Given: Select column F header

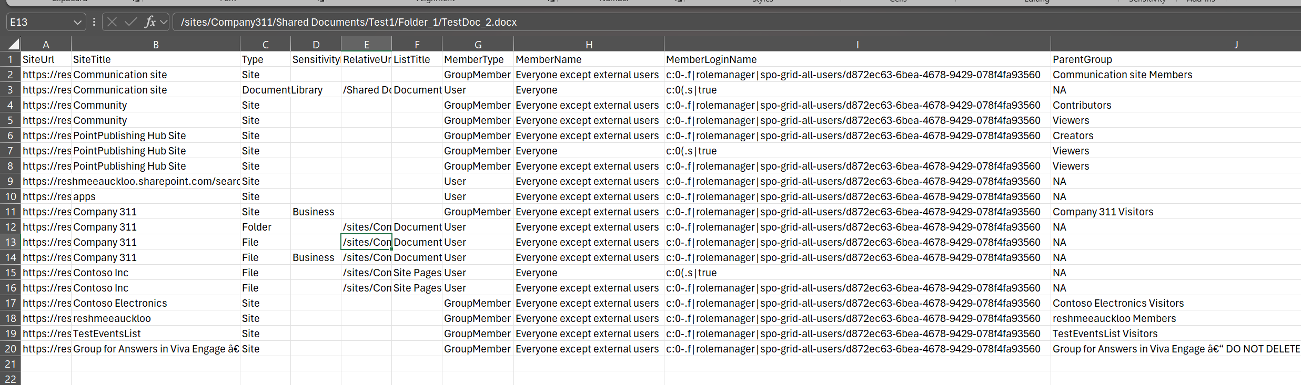Looking at the screenshot, I should coord(417,45).
